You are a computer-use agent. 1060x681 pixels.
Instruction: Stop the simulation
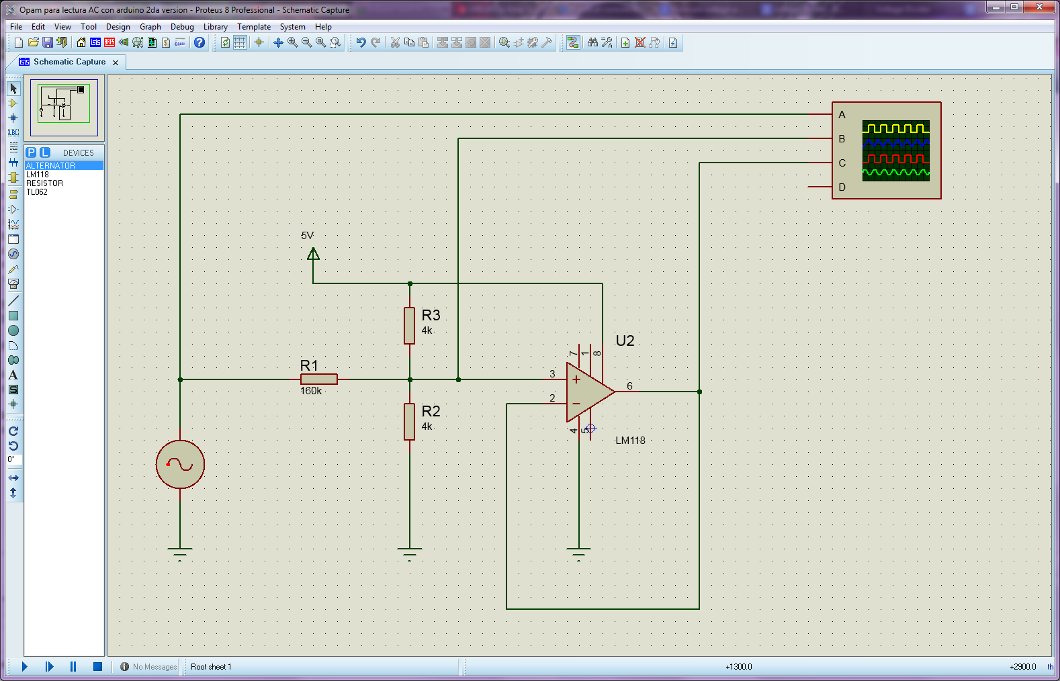(x=97, y=667)
